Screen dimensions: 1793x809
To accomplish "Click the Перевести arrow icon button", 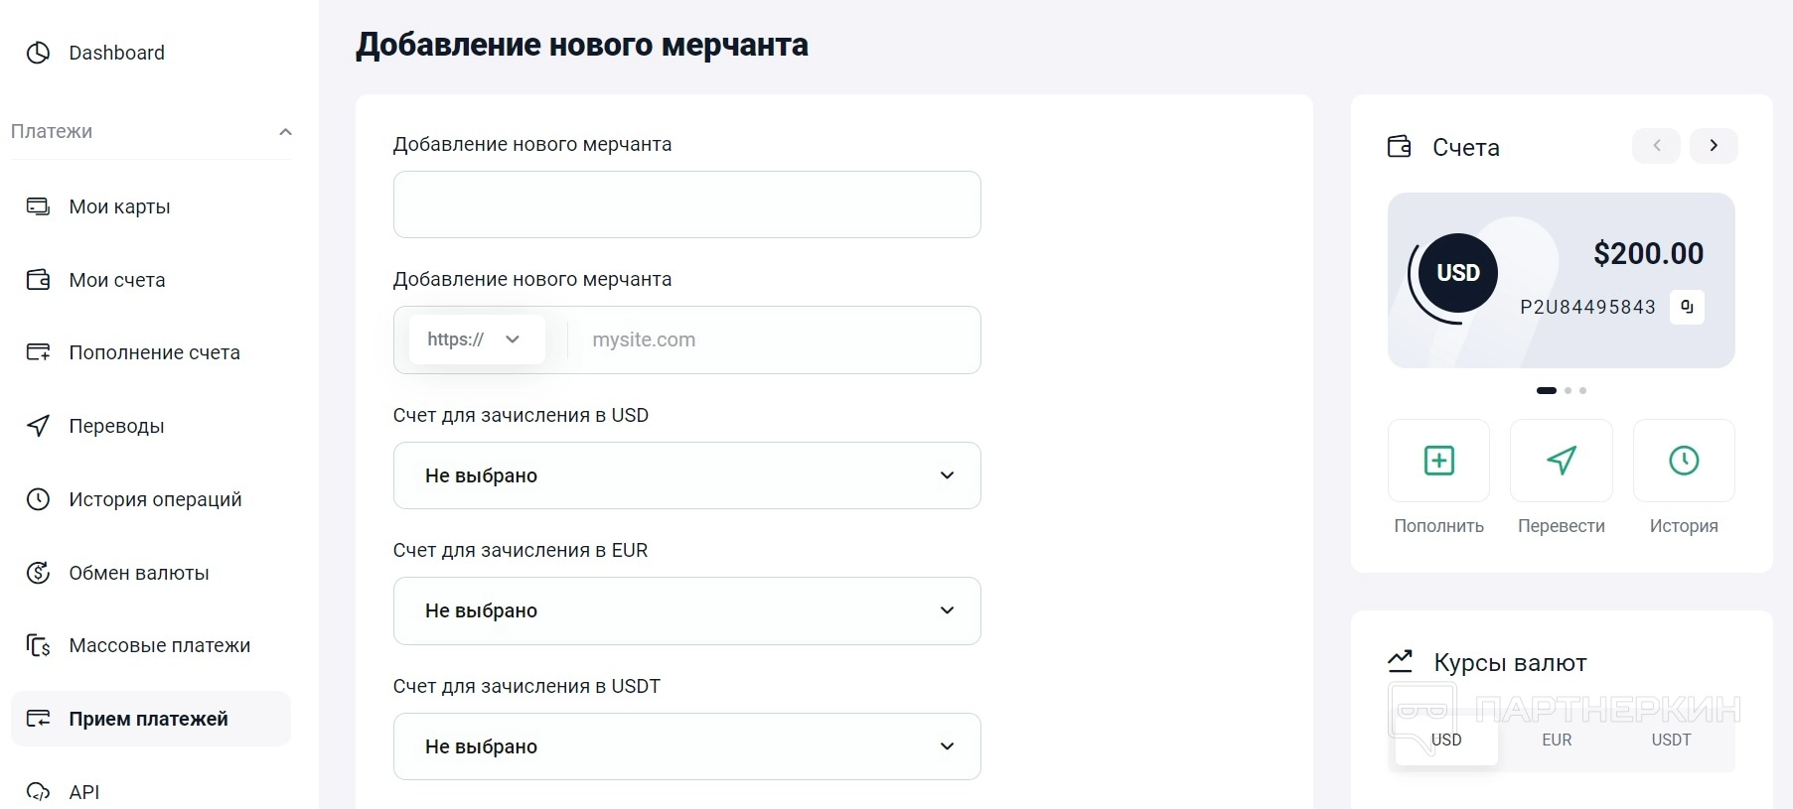I will [1561, 461].
